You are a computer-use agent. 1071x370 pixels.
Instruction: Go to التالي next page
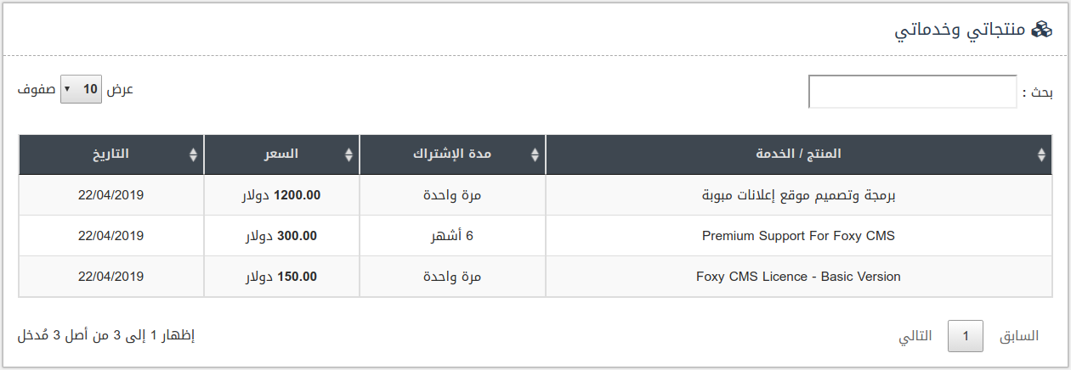pos(915,336)
